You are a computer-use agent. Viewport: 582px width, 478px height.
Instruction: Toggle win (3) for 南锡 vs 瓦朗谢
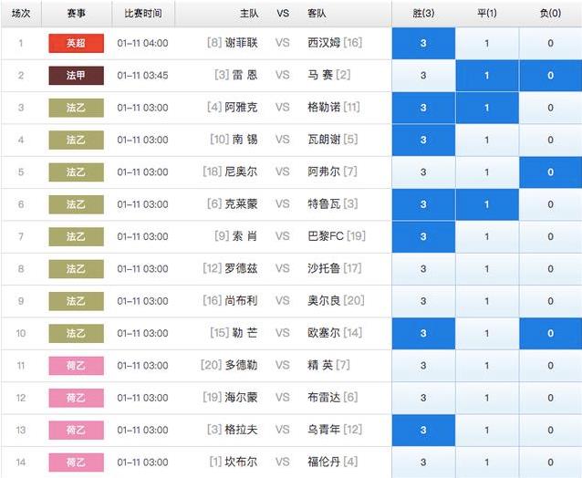coord(423,140)
